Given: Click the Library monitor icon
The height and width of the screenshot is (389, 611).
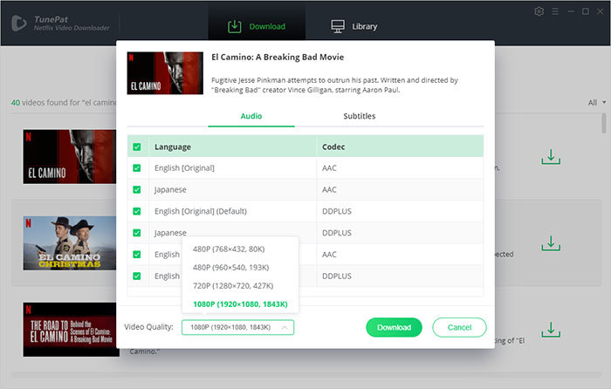Looking at the screenshot, I should [x=338, y=26].
